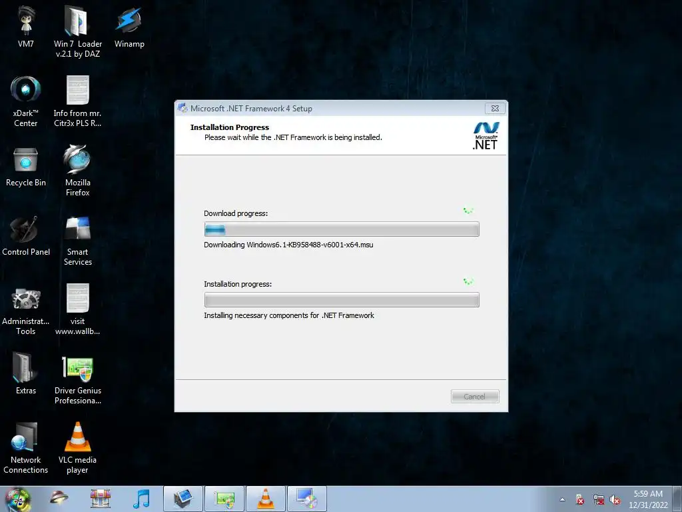
Task: Launch Driver Genius Professional shortcut
Action: tap(77, 379)
